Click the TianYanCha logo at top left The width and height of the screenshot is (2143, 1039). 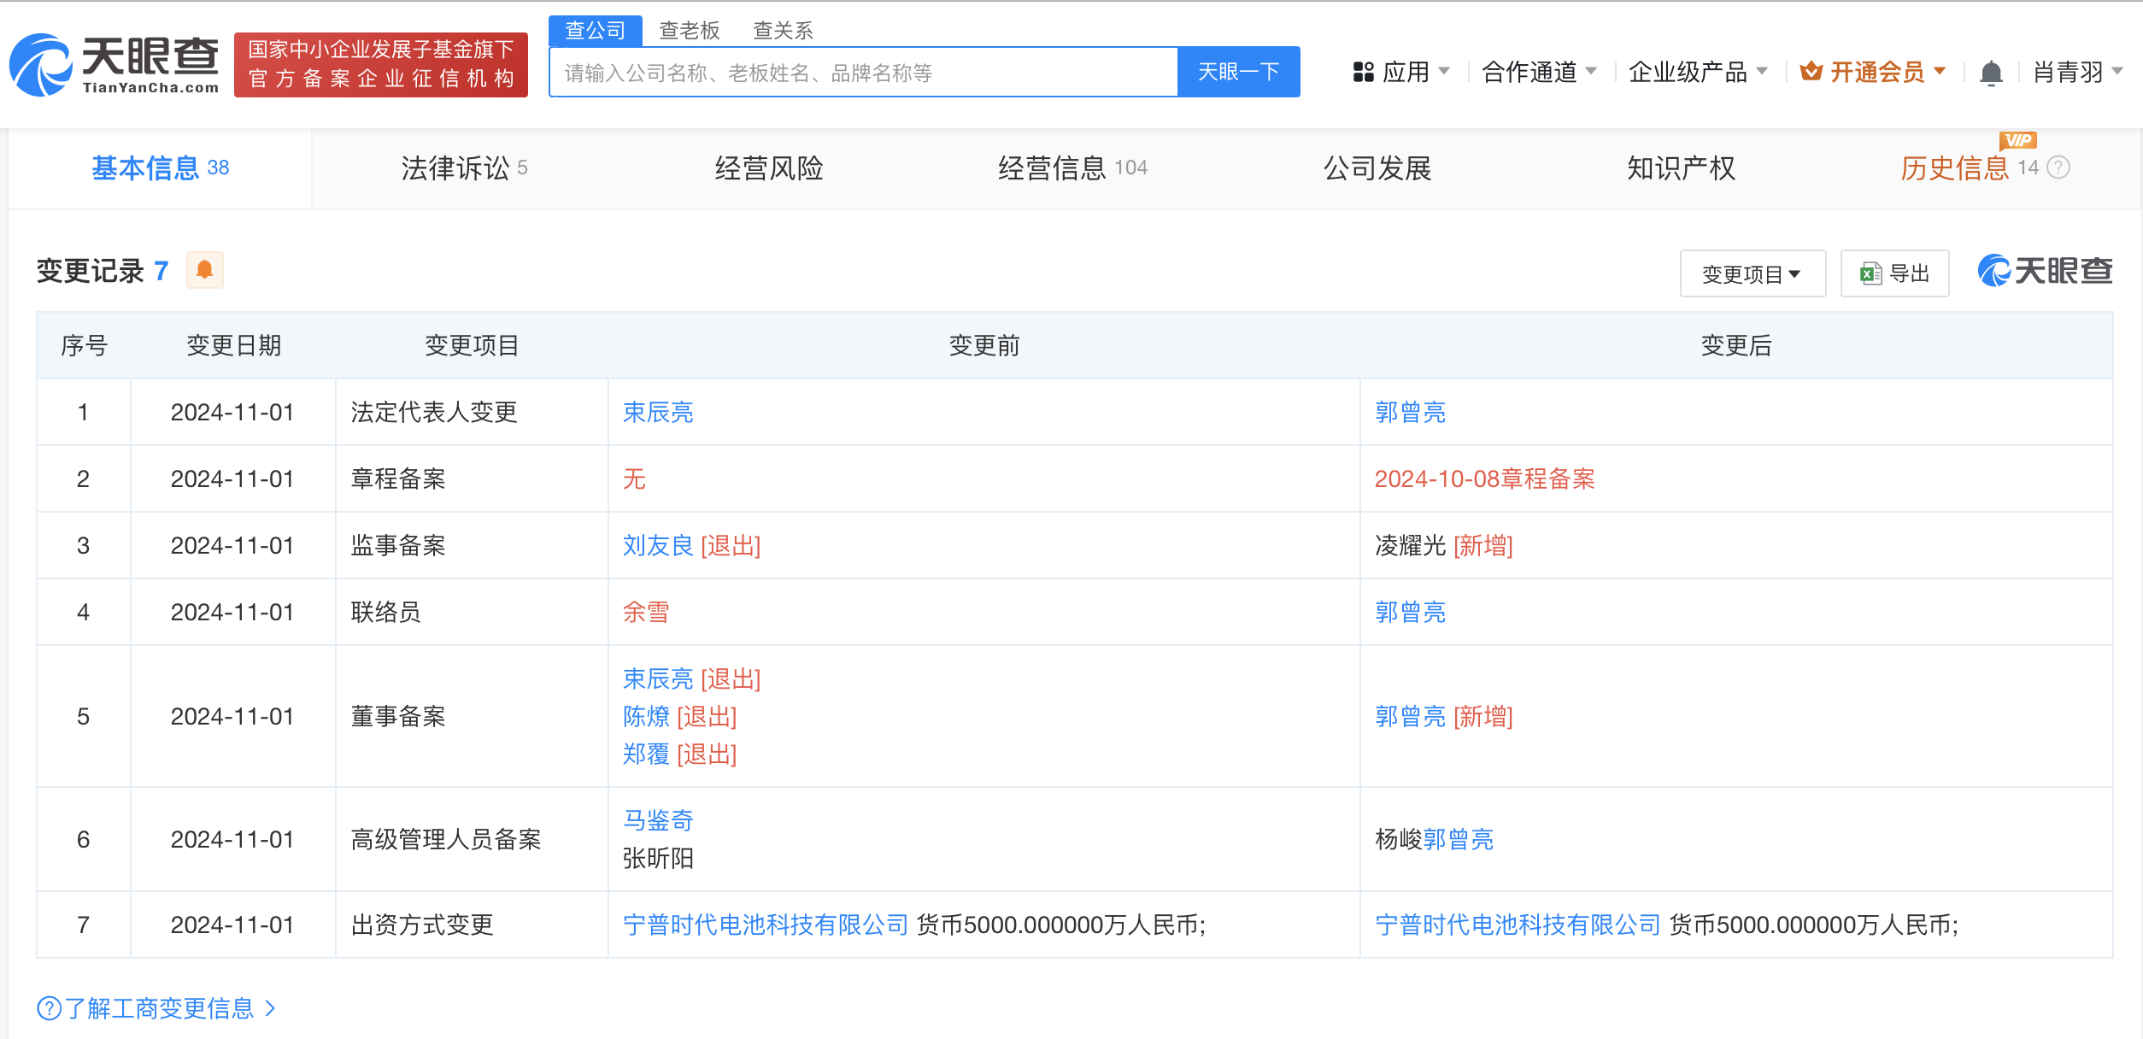pyautogui.click(x=114, y=65)
